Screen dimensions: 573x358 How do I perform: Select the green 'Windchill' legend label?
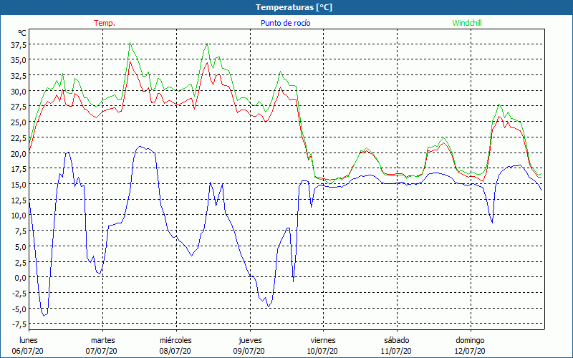tap(467, 23)
